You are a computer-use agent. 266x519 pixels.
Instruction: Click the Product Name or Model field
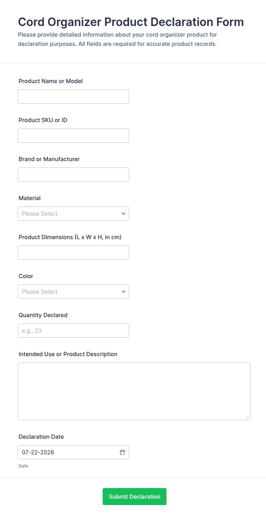pyautogui.click(x=74, y=97)
